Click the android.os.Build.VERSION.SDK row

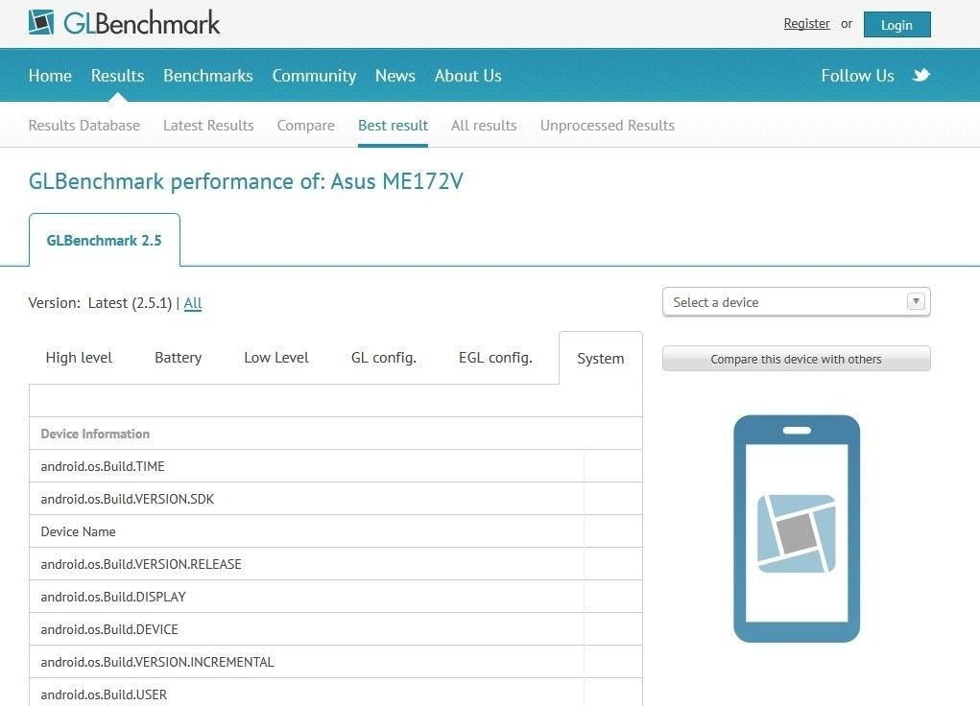tap(336, 499)
